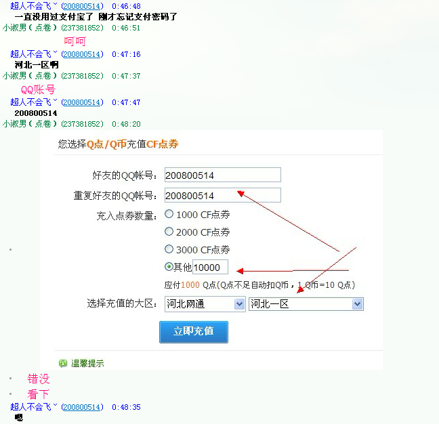Screen dimensions: 439x424
Task: Open 200800514 link at 0:48:35
Action: tap(82, 406)
